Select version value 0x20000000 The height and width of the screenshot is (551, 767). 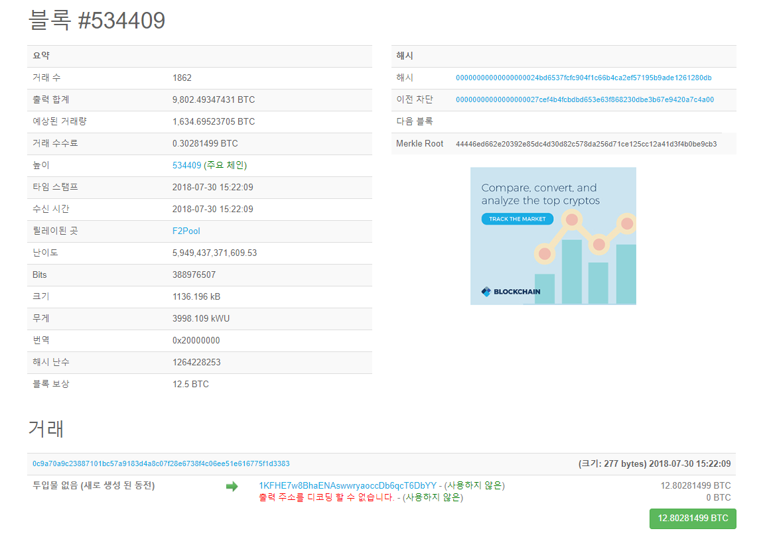click(196, 340)
